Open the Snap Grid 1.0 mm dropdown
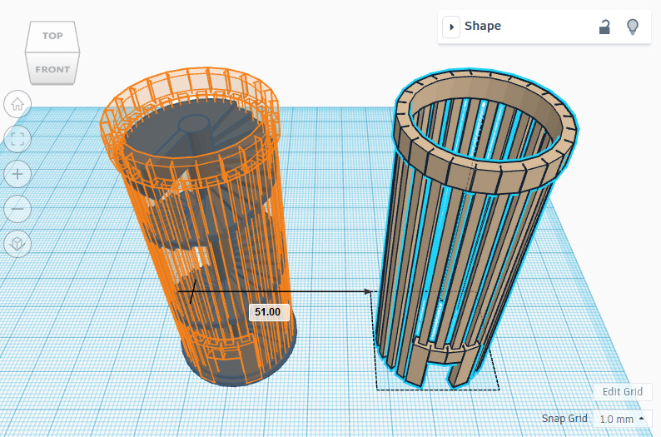This screenshot has height=437, width=661. (x=622, y=418)
